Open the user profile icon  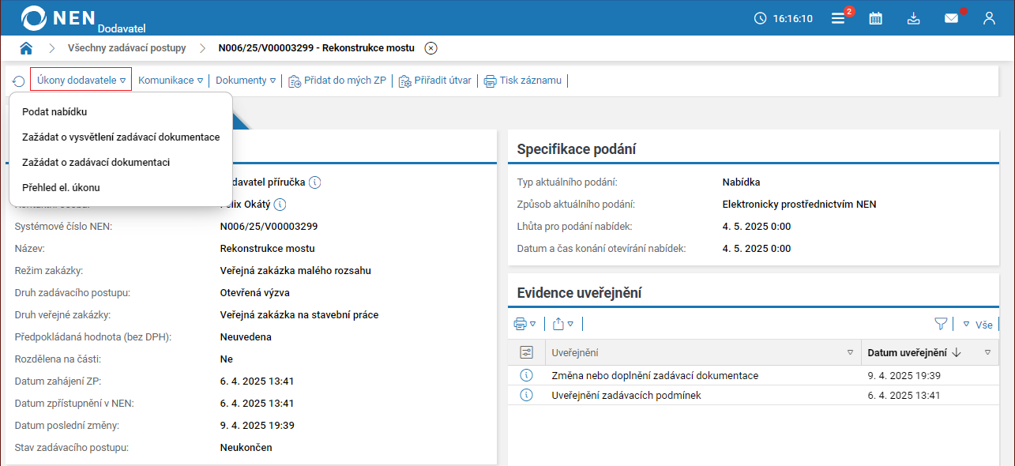[989, 18]
